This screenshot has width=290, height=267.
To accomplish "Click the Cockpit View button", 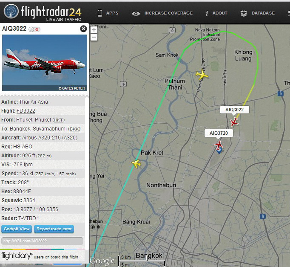I will (x=17, y=229).
